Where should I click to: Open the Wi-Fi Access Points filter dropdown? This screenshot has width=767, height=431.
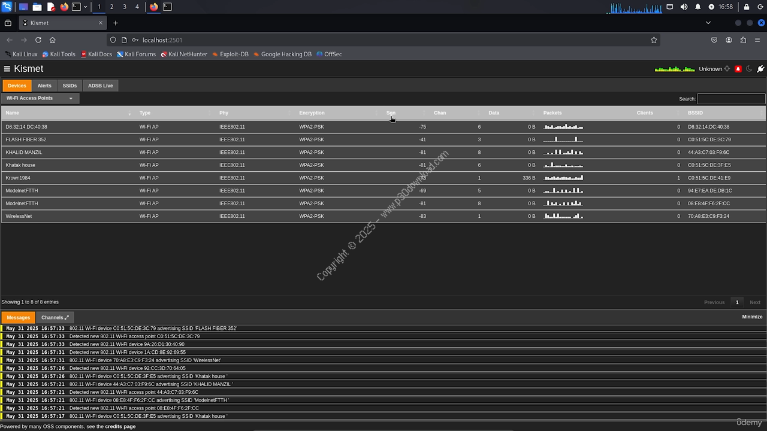pyautogui.click(x=40, y=98)
